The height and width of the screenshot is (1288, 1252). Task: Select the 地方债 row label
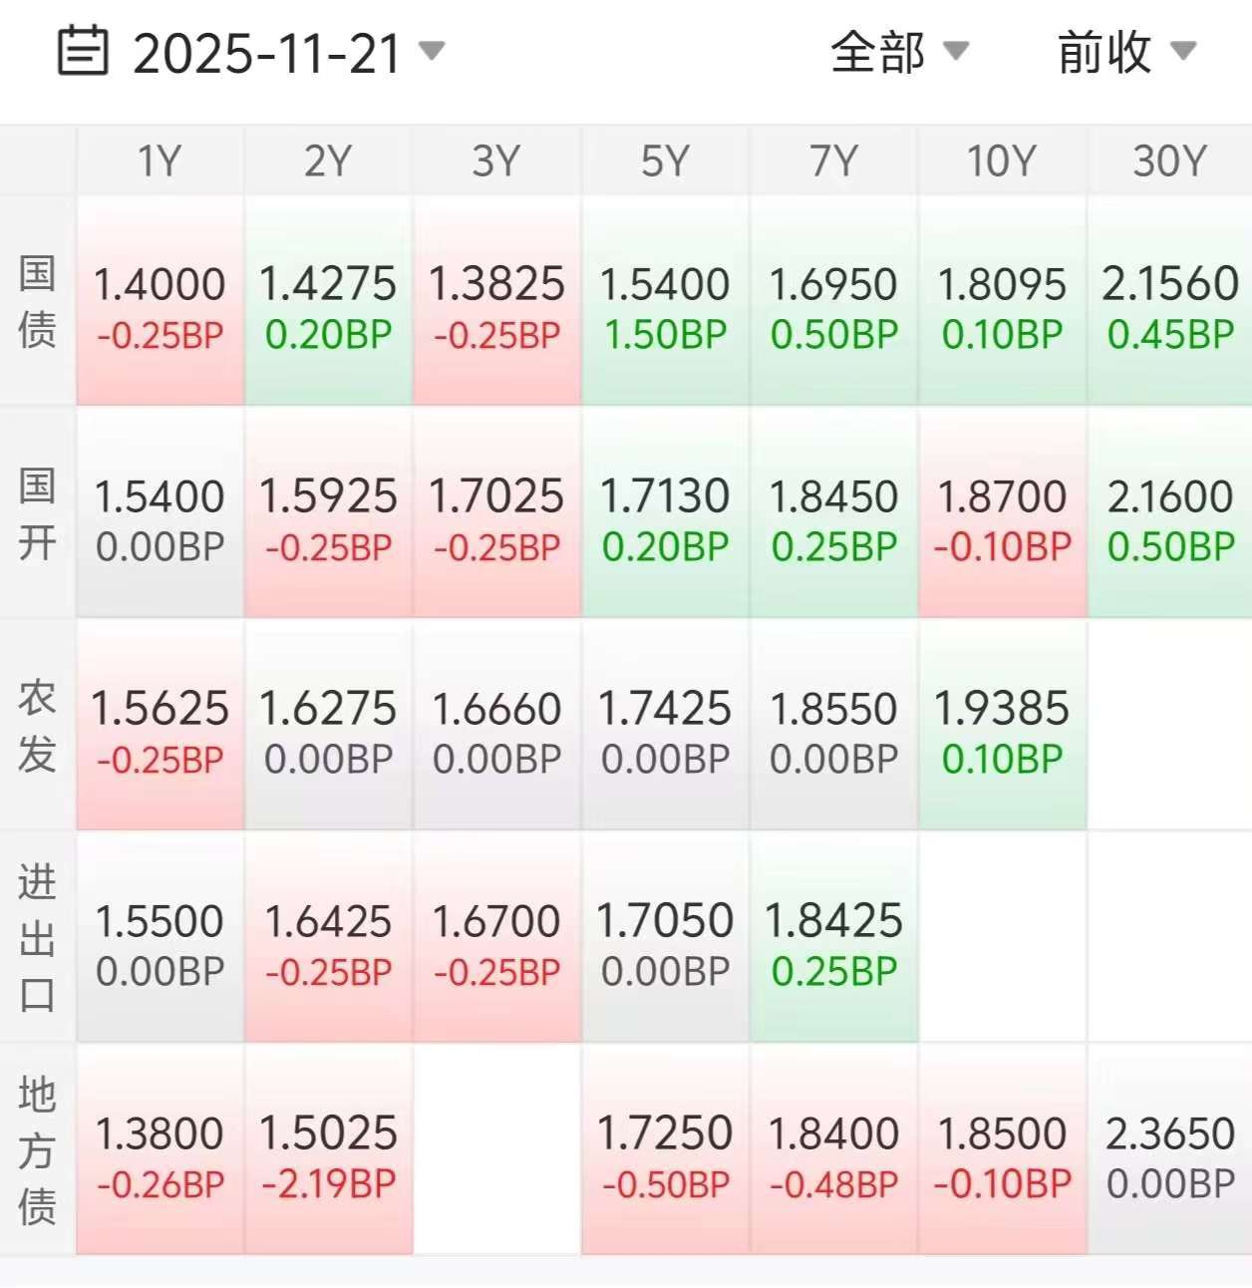click(x=37, y=1150)
